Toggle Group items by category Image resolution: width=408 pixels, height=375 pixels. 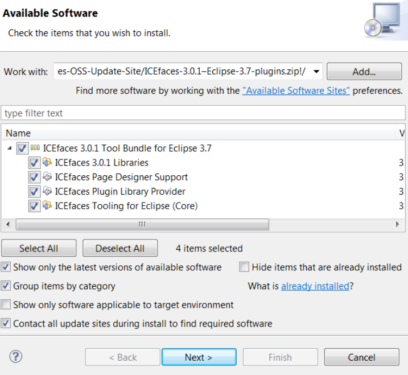click(6, 286)
